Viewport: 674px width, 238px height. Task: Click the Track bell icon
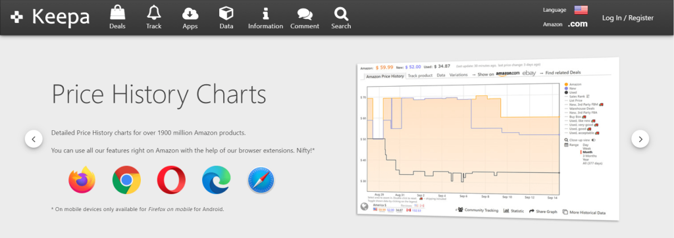(153, 13)
